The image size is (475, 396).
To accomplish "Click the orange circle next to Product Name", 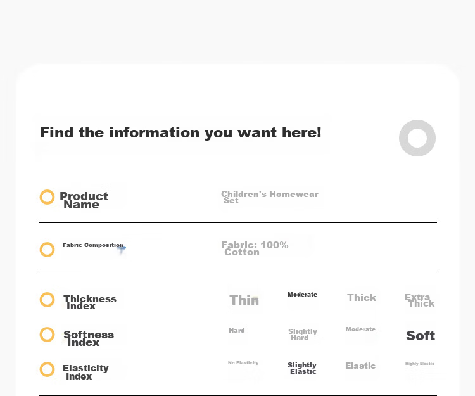I will click(x=47, y=197).
